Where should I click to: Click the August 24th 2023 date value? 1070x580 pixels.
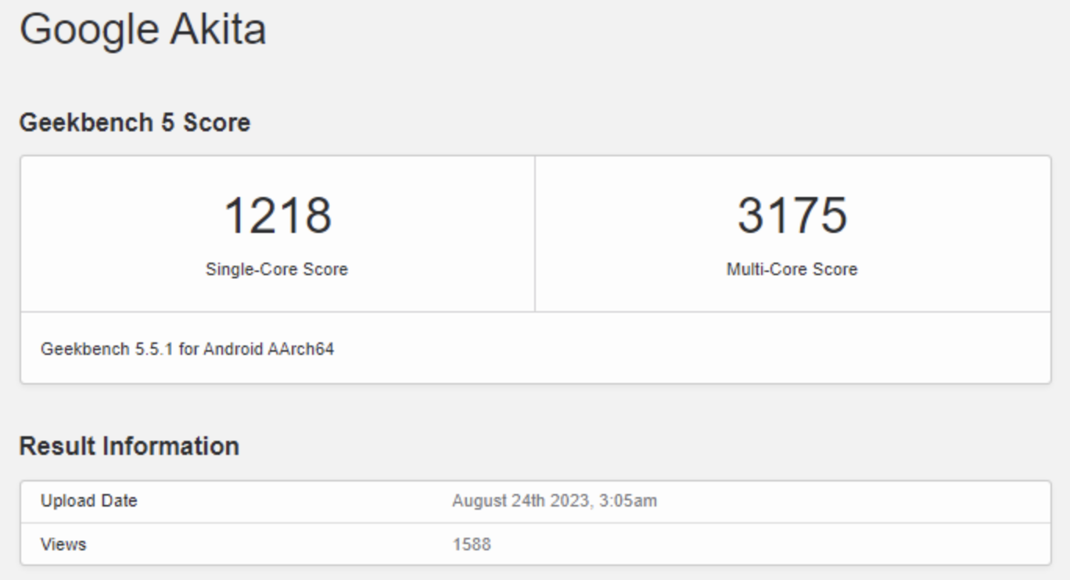520,501
